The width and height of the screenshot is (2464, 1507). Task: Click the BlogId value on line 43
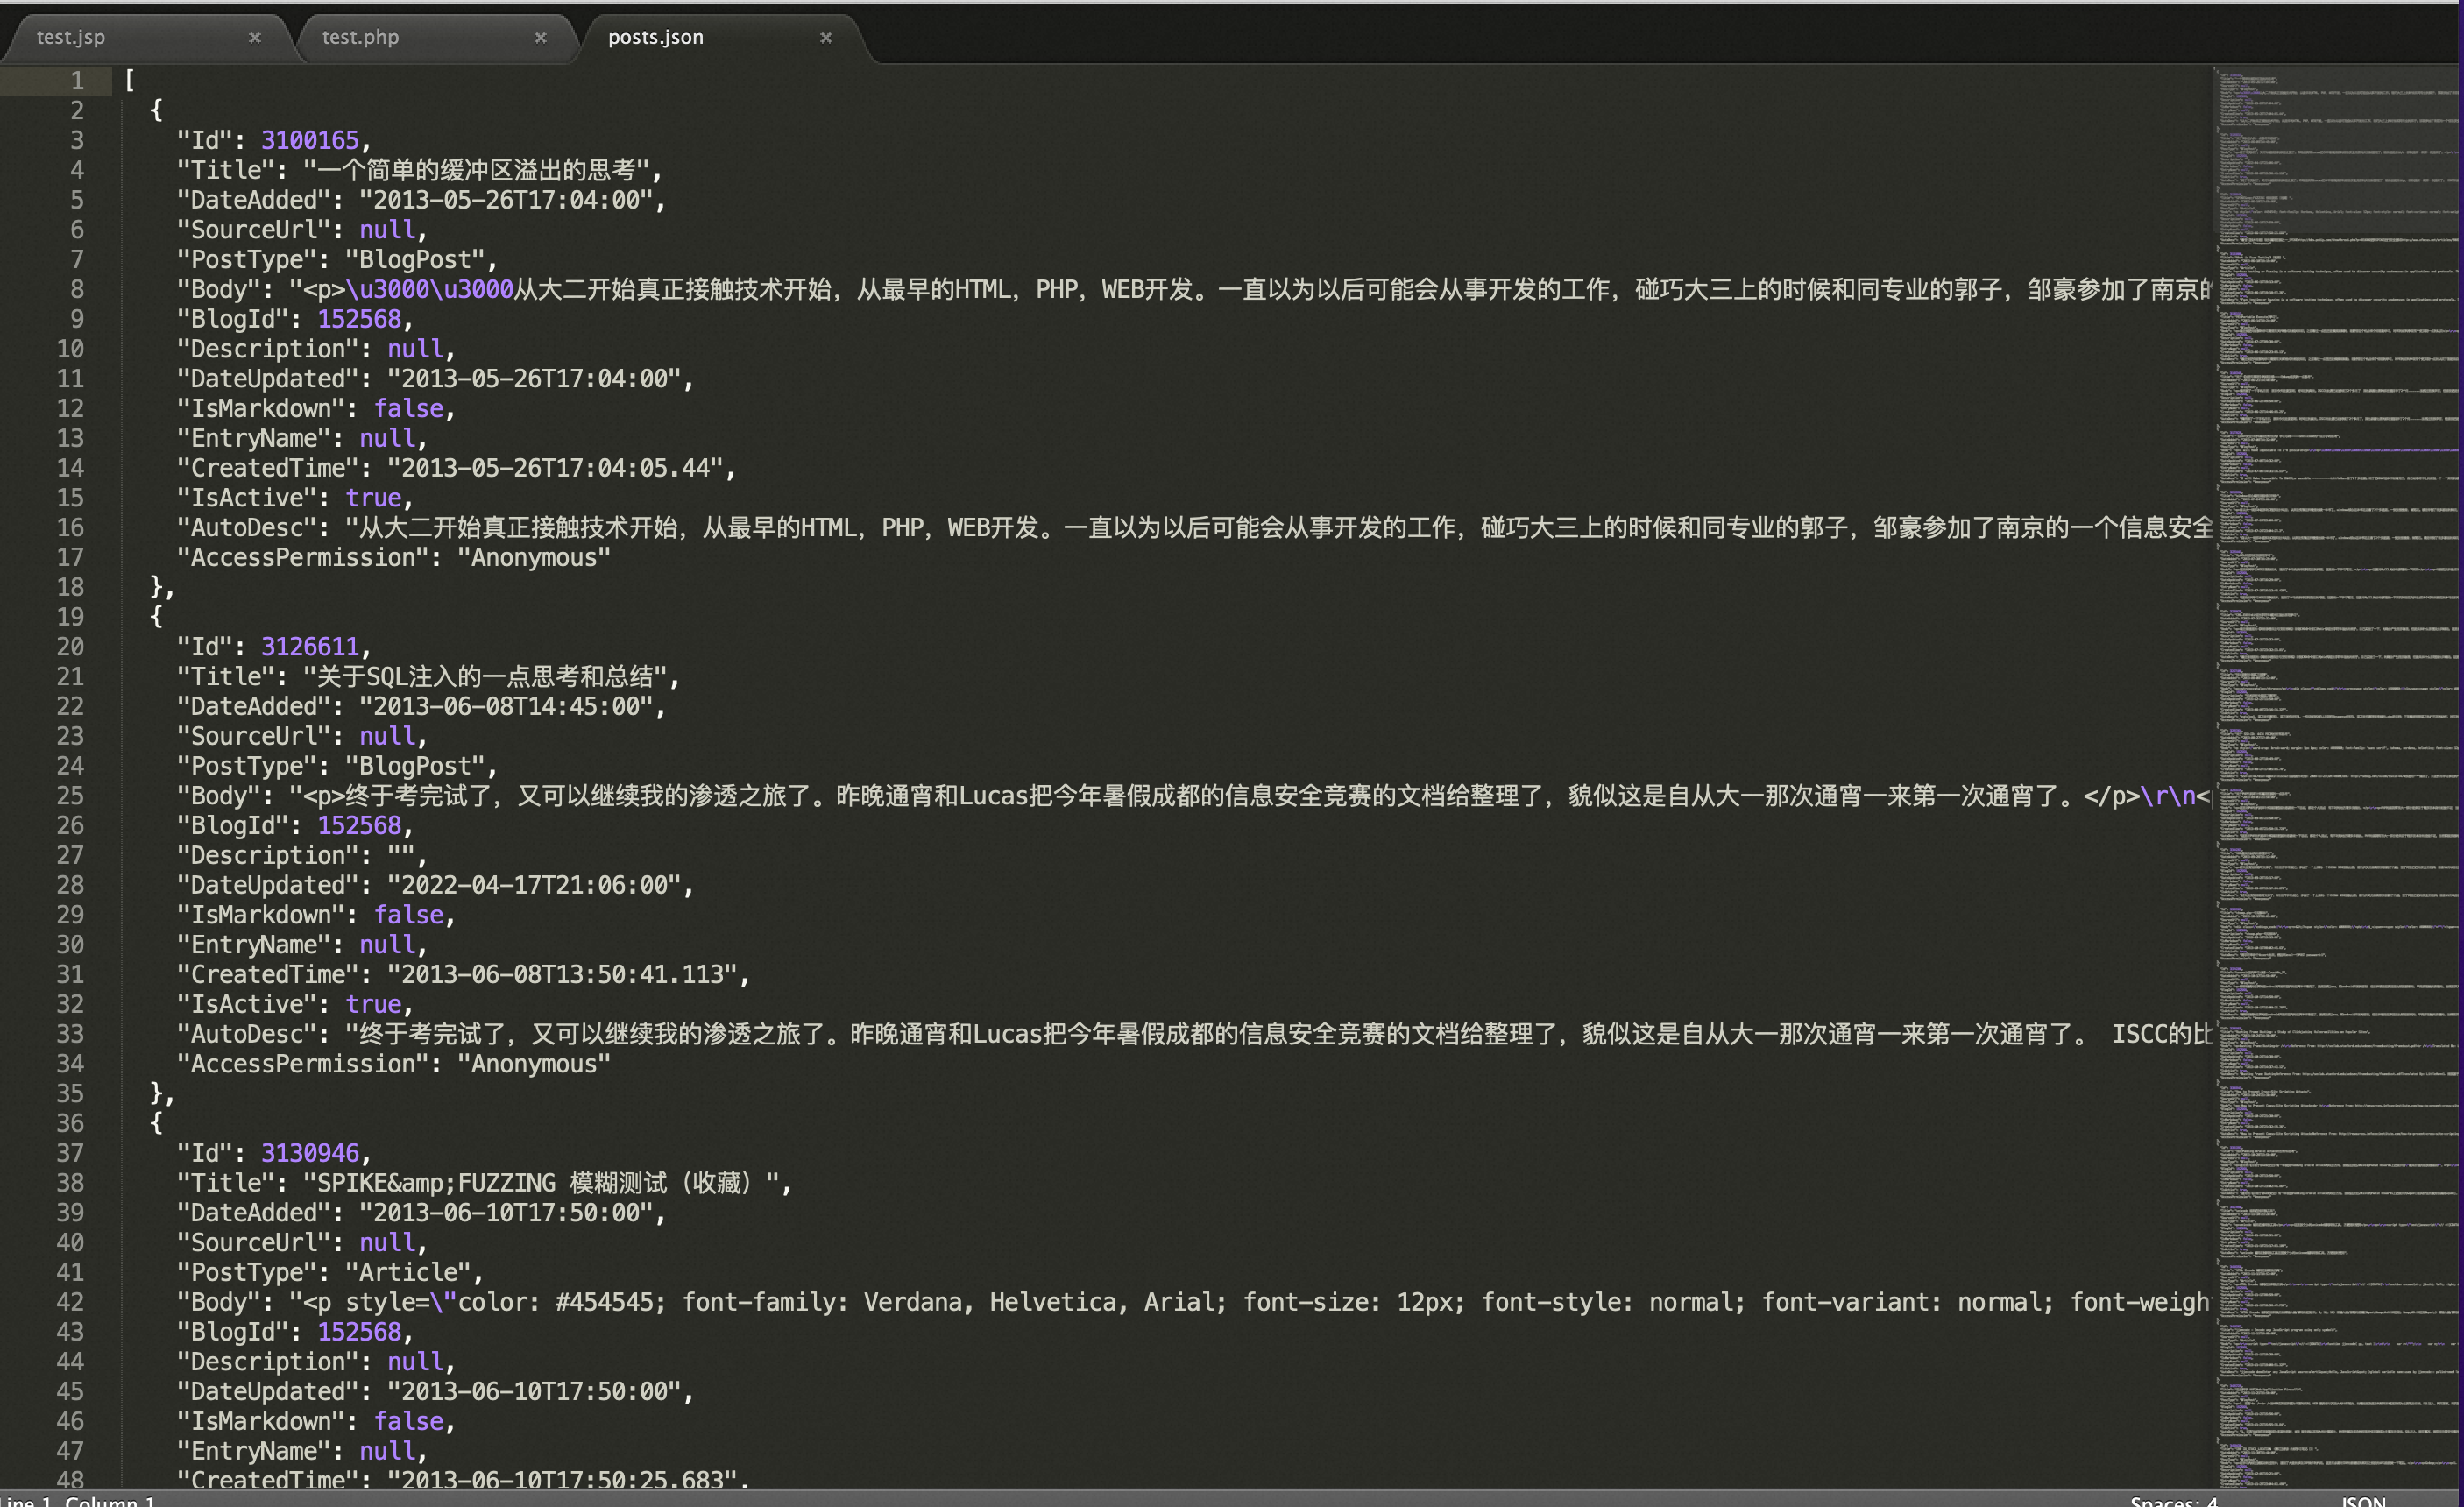point(359,1332)
